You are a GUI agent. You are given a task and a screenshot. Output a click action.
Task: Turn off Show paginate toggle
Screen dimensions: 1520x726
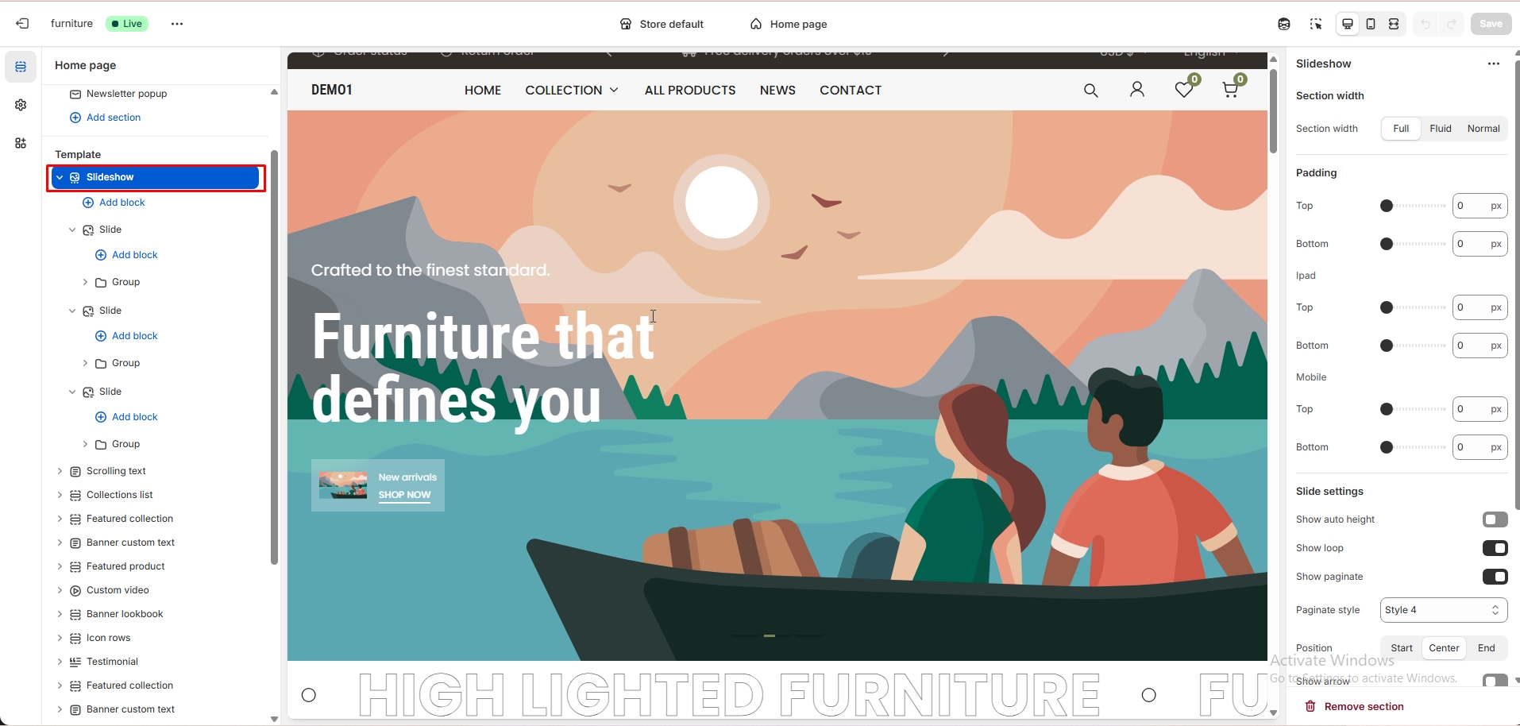point(1495,577)
